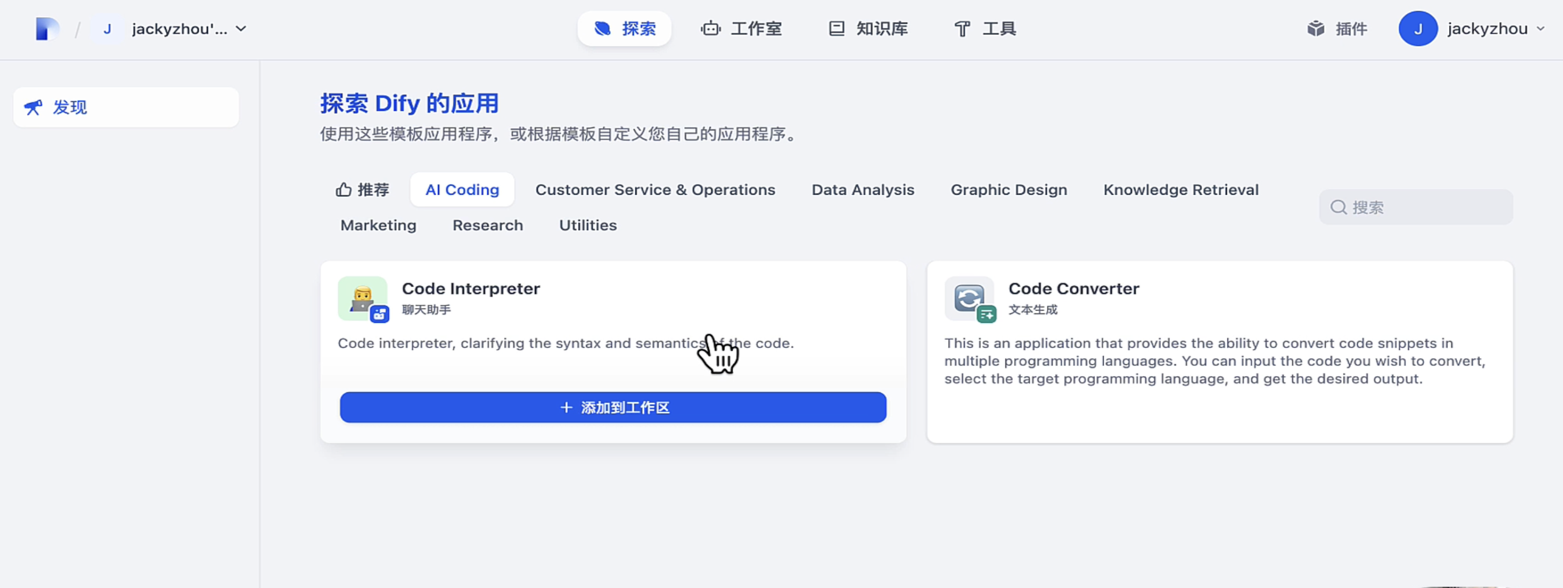Switch to Customer Service & Operations category
Screen dimensions: 1563x588
click(x=655, y=190)
